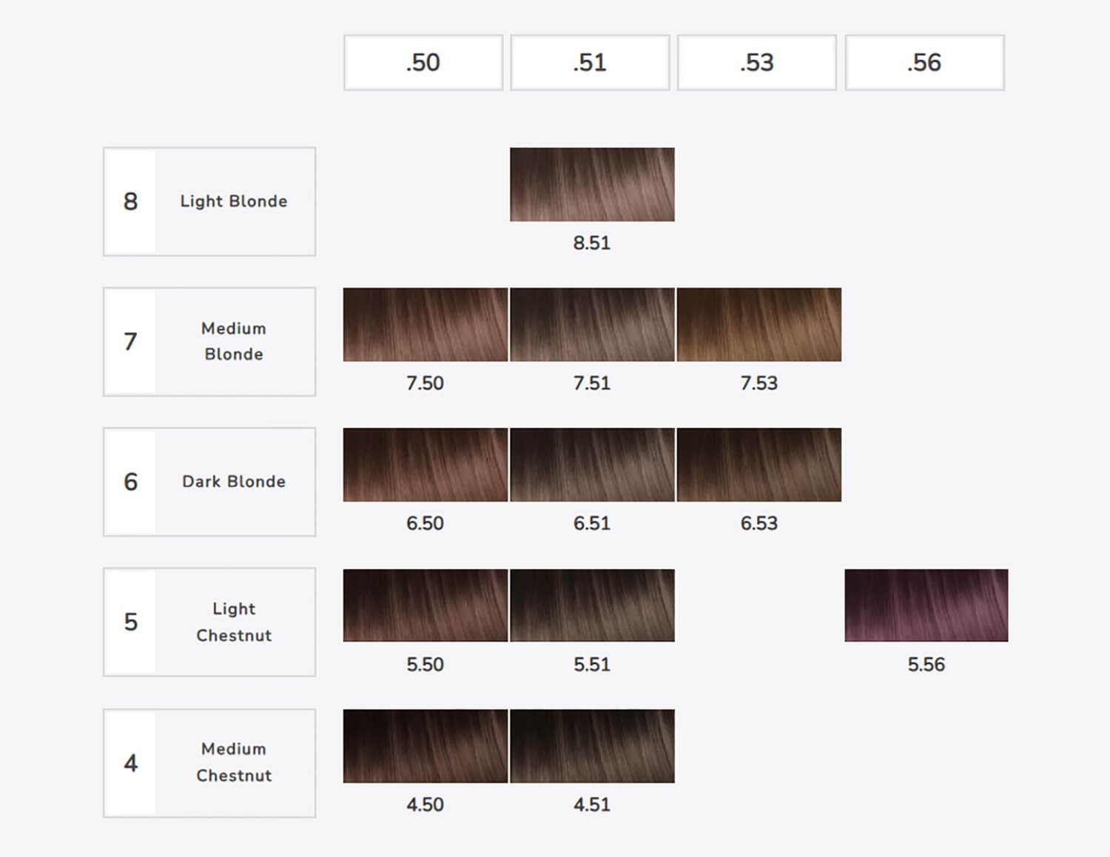This screenshot has width=1110, height=857.
Task: Click the .53 column header box
Action: [x=756, y=63]
